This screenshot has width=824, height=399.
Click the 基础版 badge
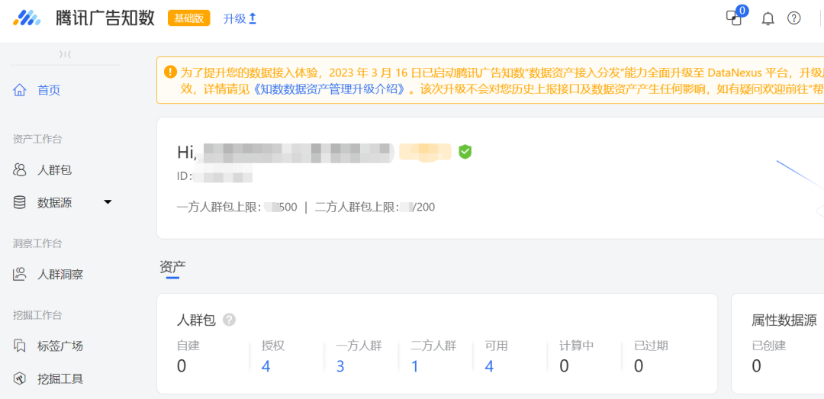click(189, 18)
